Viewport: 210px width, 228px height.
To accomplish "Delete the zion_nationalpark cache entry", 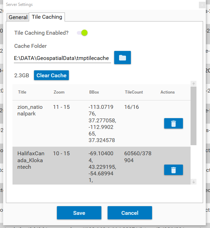I will click(173, 123).
